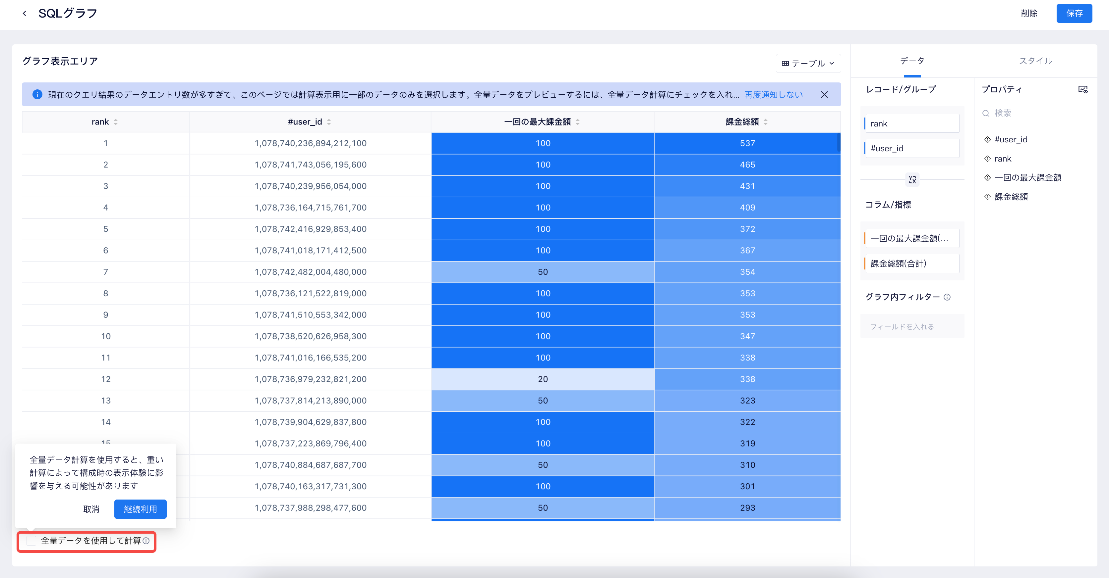The width and height of the screenshot is (1109, 578).
Task: Click the info icon by 全量データを使用して計算
Action: click(x=146, y=541)
